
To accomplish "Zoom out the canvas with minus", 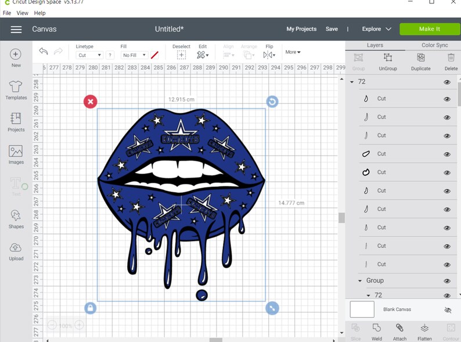I will pos(52,325).
